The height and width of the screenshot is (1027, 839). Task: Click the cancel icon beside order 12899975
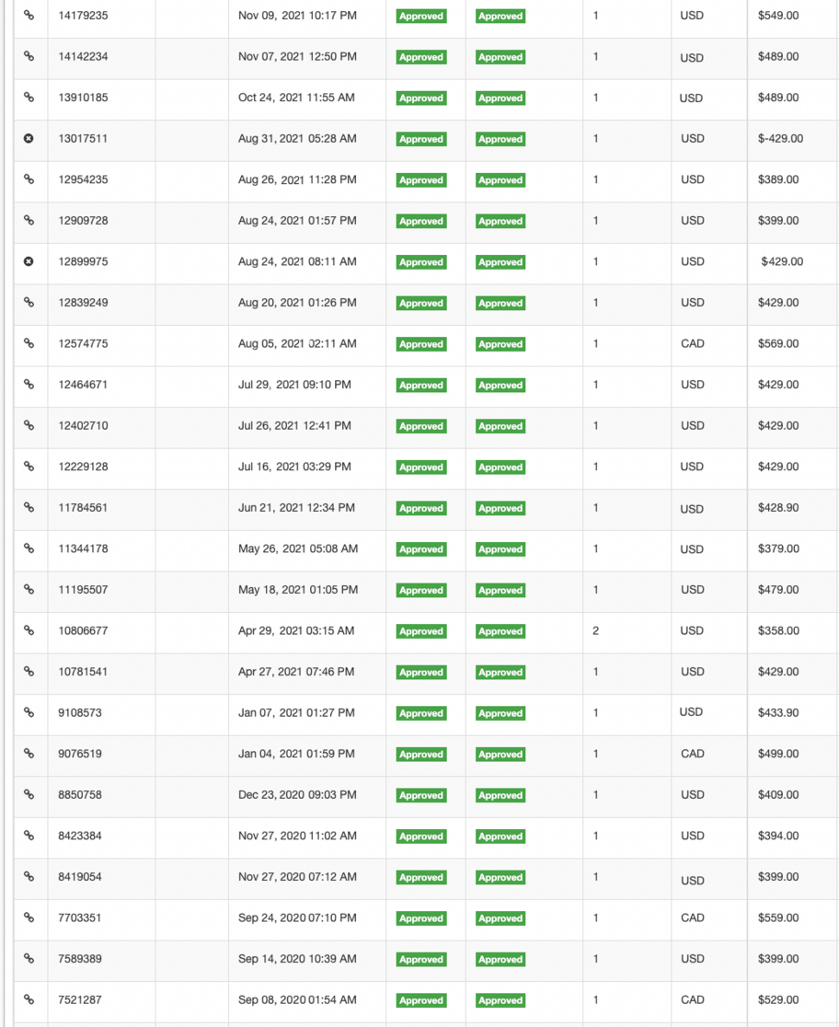[x=29, y=262]
